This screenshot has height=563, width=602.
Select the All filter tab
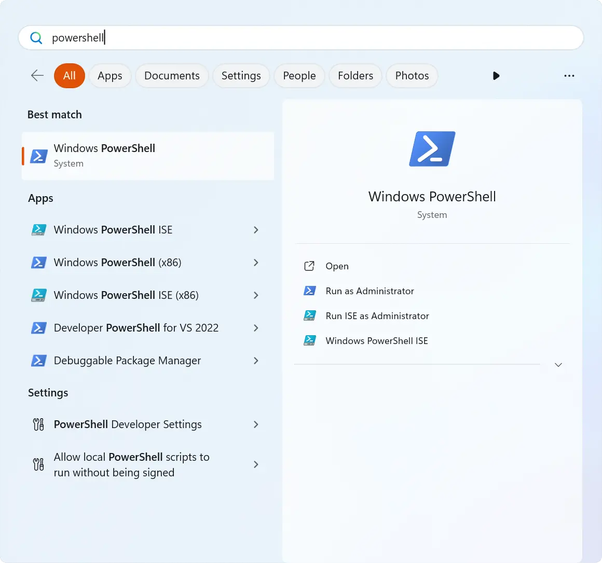pyautogui.click(x=70, y=76)
